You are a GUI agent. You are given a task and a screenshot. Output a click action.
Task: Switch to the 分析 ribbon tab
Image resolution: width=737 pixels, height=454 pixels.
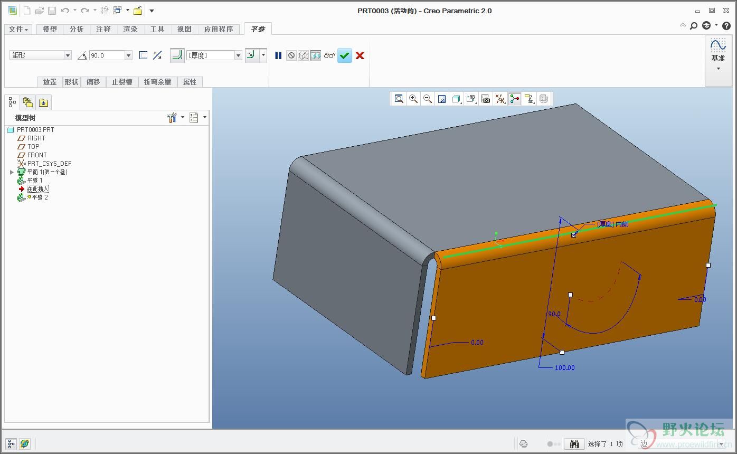point(77,29)
